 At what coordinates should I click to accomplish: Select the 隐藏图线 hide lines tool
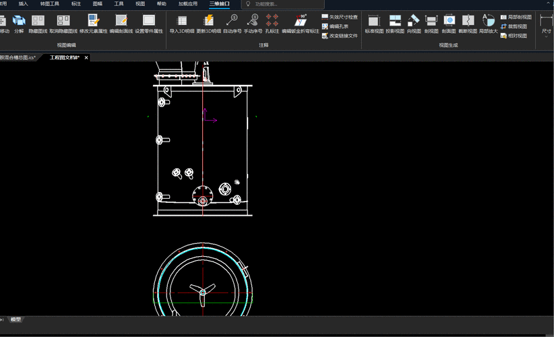38,21
